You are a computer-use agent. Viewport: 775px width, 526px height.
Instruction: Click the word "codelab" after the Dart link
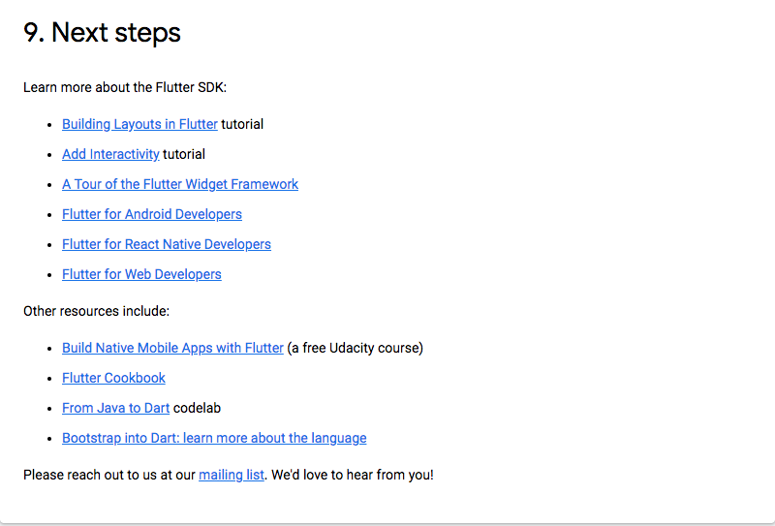(198, 408)
